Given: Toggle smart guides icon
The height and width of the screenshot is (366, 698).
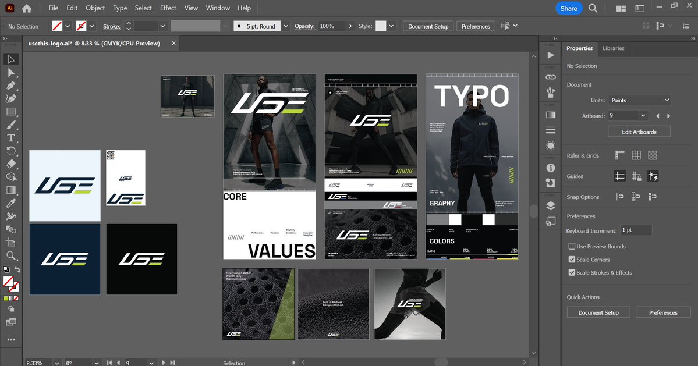Looking at the screenshot, I should (653, 176).
